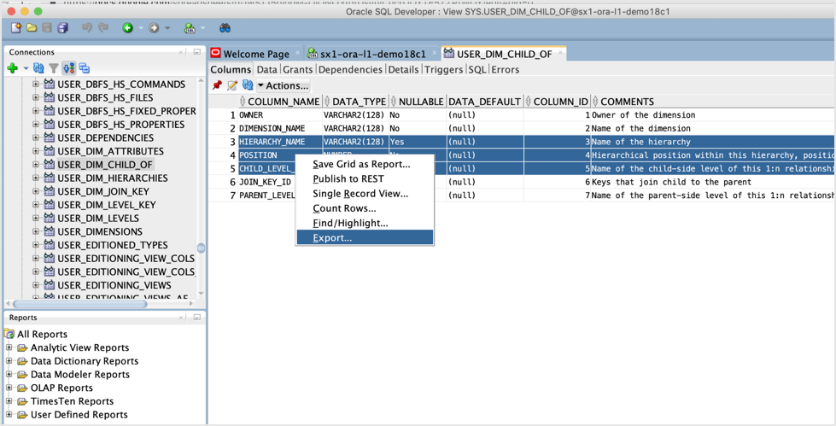
Task: Minimize the Connections panel
Action: coord(196,52)
